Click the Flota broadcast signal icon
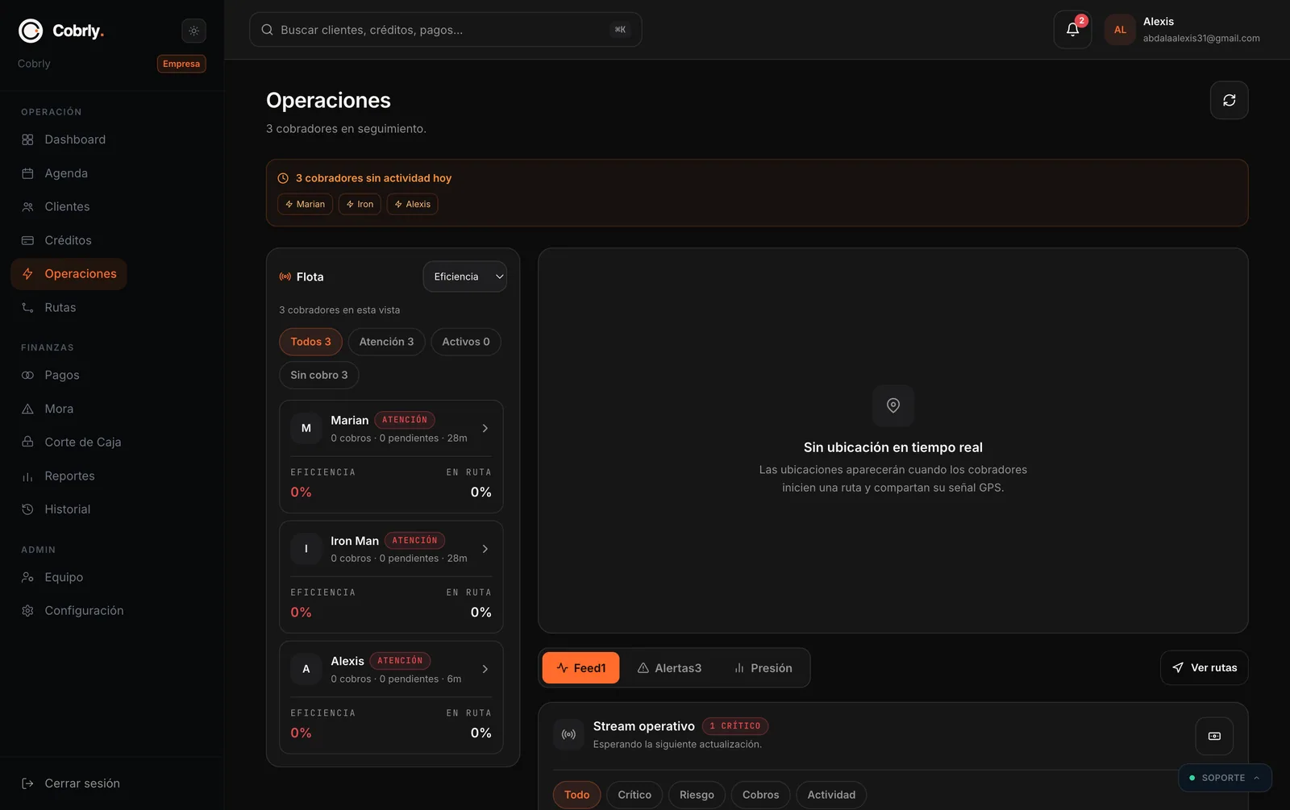 pyautogui.click(x=285, y=276)
